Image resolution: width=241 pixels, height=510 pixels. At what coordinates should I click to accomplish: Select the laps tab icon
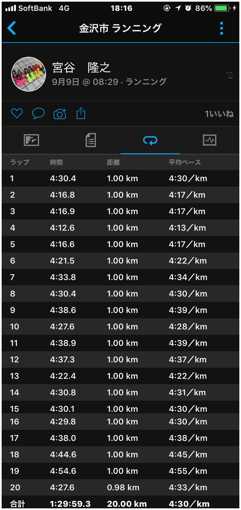pyautogui.click(x=150, y=141)
